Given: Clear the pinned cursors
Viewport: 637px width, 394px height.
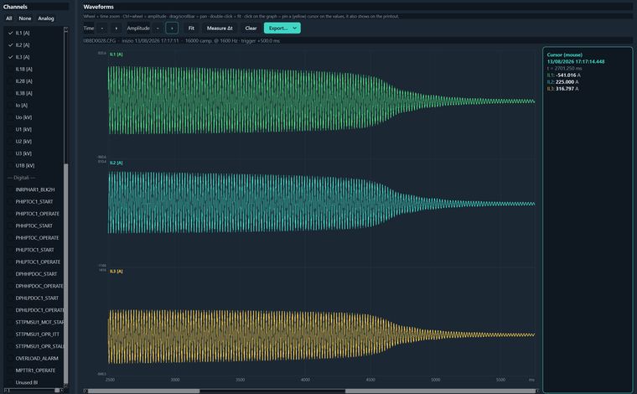Looking at the screenshot, I should [251, 28].
